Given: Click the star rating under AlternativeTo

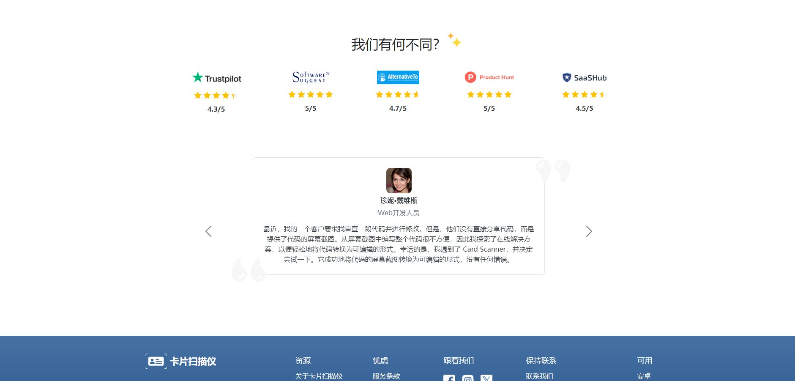Looking at the screenshot, I should click(398, 94).
